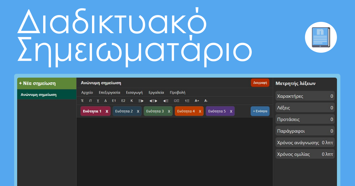Open the Αρχείο menu
The height and width of the screenshot is (186, 355).
[x=87, y=92]
